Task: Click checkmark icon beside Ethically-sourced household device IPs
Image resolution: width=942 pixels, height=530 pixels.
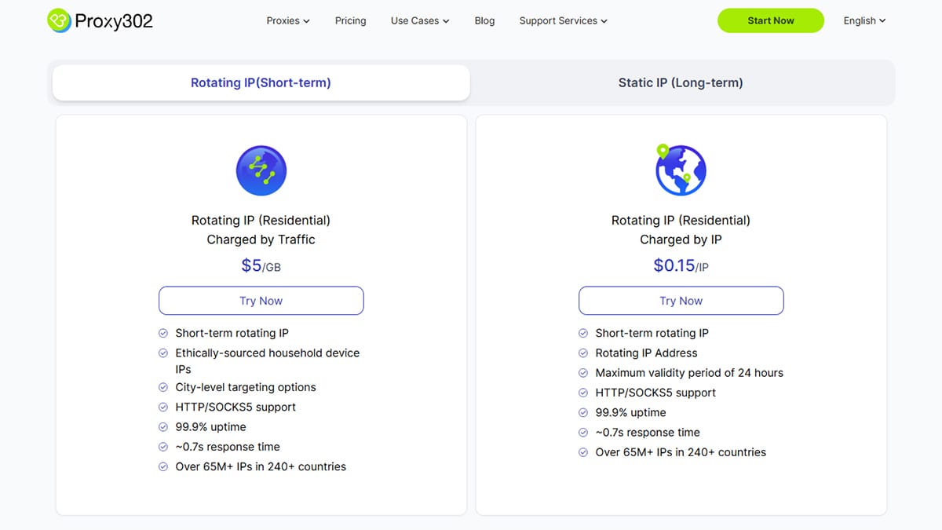Action: point(163,353)
